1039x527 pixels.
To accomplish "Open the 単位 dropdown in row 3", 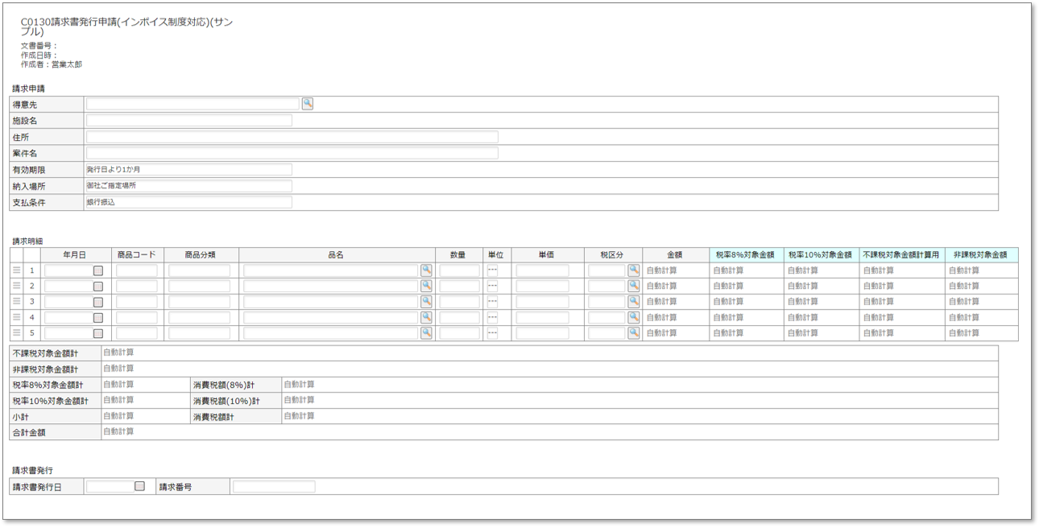I will (492, 302).
